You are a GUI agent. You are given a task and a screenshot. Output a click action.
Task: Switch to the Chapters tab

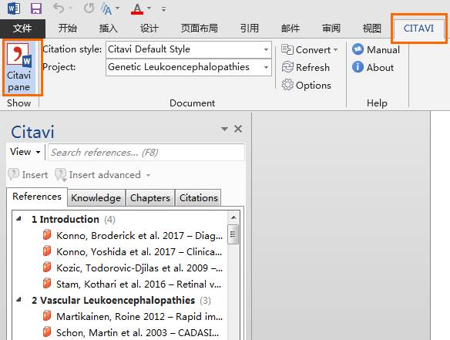[149, 197]
